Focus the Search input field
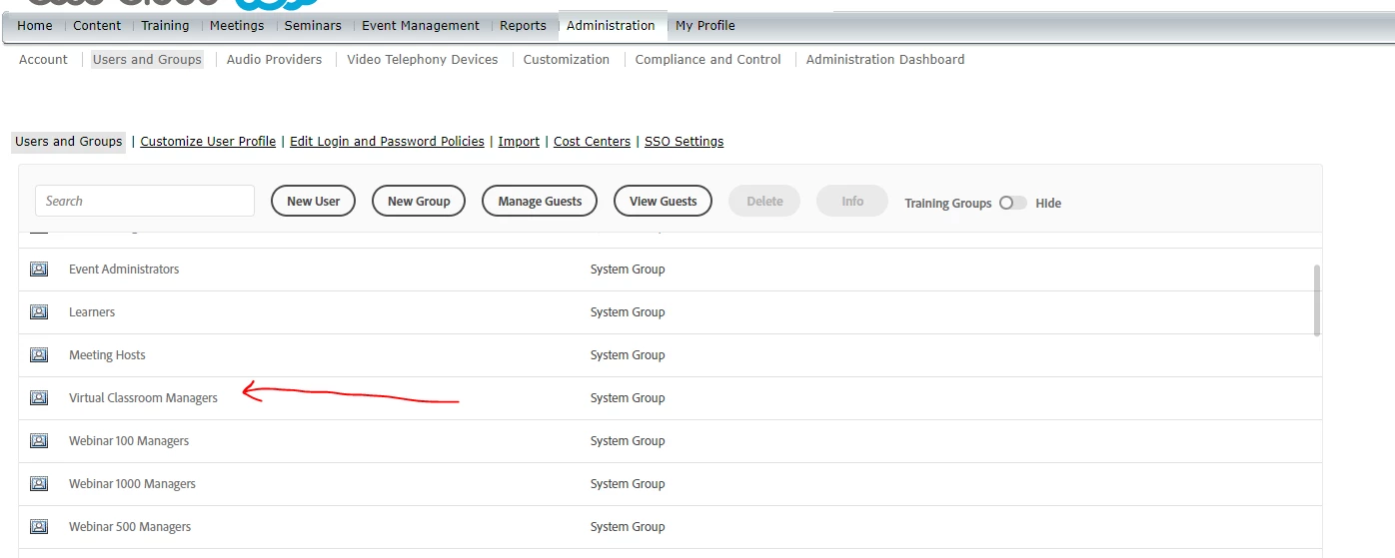Viewport: 1395px width, 558px height. point(145,201)
